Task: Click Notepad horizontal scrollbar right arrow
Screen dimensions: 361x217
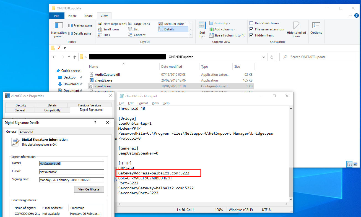Action: coord(286,204)
